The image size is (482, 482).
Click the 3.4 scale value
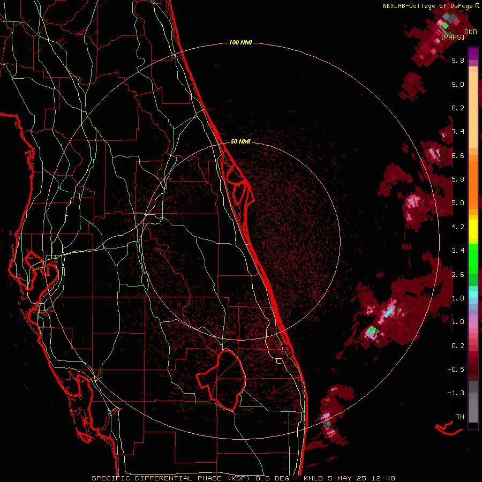(458, 251)
